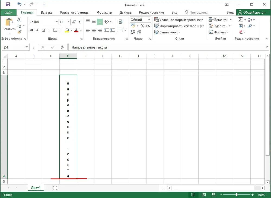Open Find and Select magnifier icon
Screen dimensions: 271x198
pyautogui.click(x=250, y=26)
